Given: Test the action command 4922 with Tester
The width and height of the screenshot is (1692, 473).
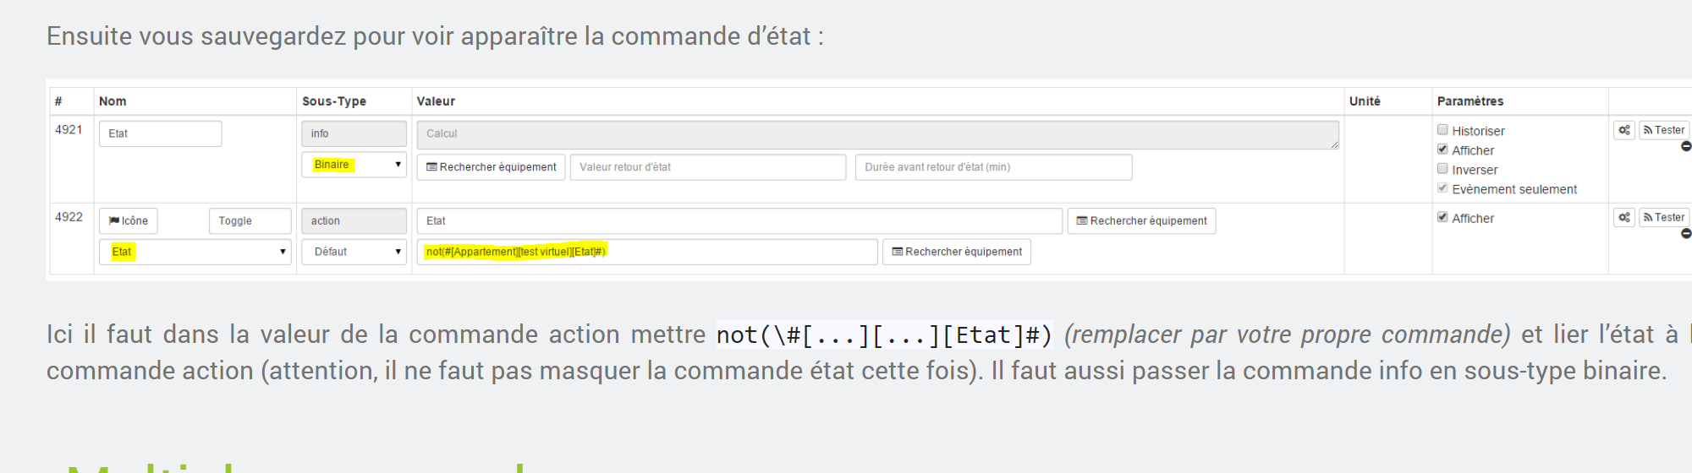Looking at the screenshot, I should click(1663, 218).
